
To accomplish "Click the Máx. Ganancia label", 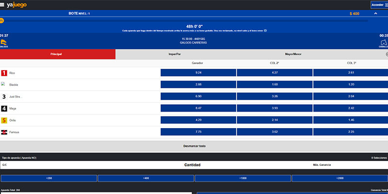I will [x=322, y=165].
